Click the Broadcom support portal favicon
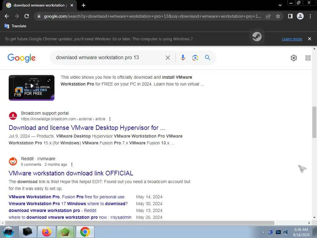This screenshot has height=238, width=317. point(13,116)
